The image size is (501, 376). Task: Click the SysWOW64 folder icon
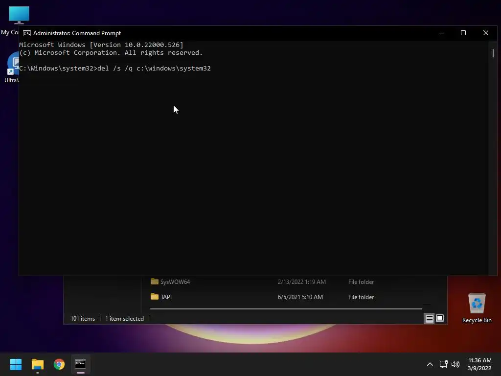(154, 282)
